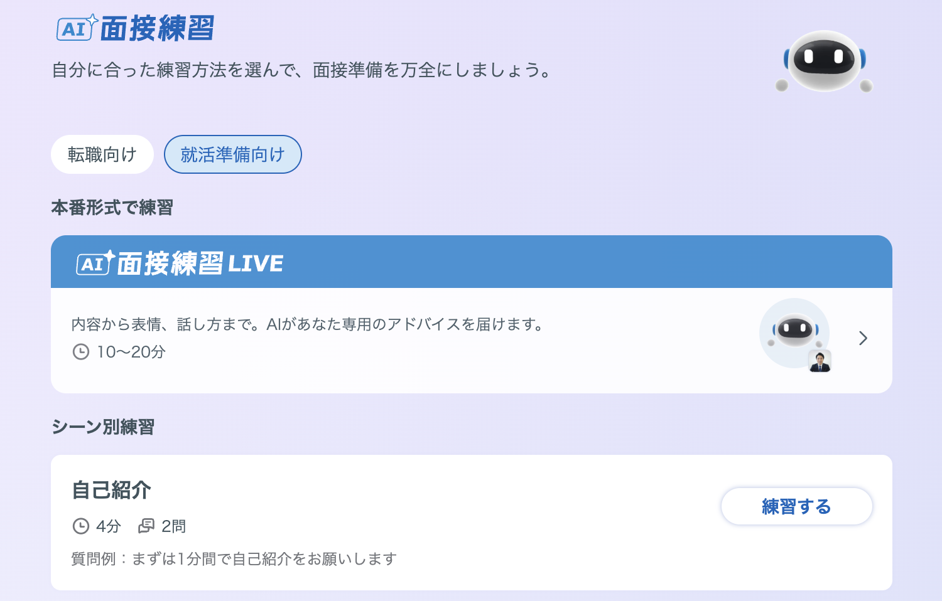This screenshot has width=942, height=601.
Task: Click the LIVE card description text
Action: point(308,324)
